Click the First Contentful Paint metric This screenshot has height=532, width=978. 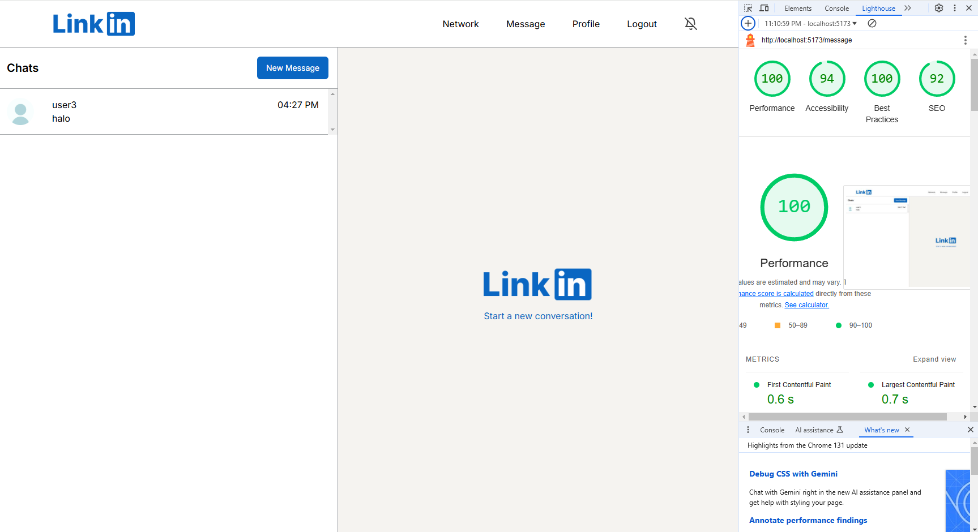point(798,393)
